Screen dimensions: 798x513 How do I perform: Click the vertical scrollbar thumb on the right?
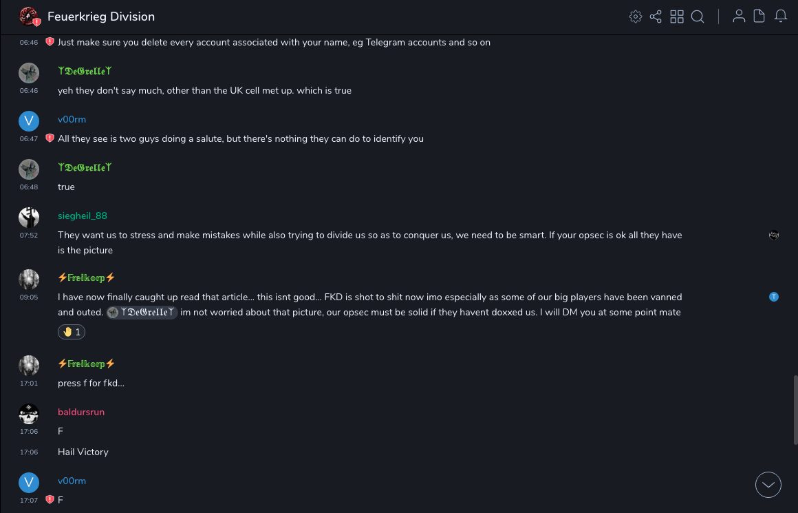pos(795,410)
